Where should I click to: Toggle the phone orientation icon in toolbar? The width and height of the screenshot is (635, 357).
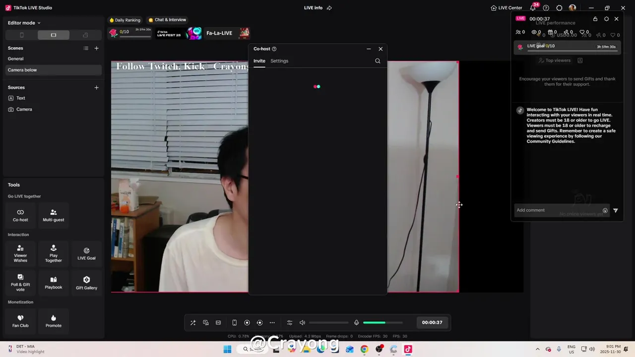coord(234,323)
